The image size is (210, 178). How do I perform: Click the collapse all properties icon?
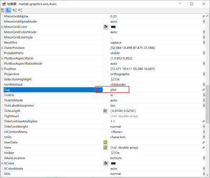(20, 10)
